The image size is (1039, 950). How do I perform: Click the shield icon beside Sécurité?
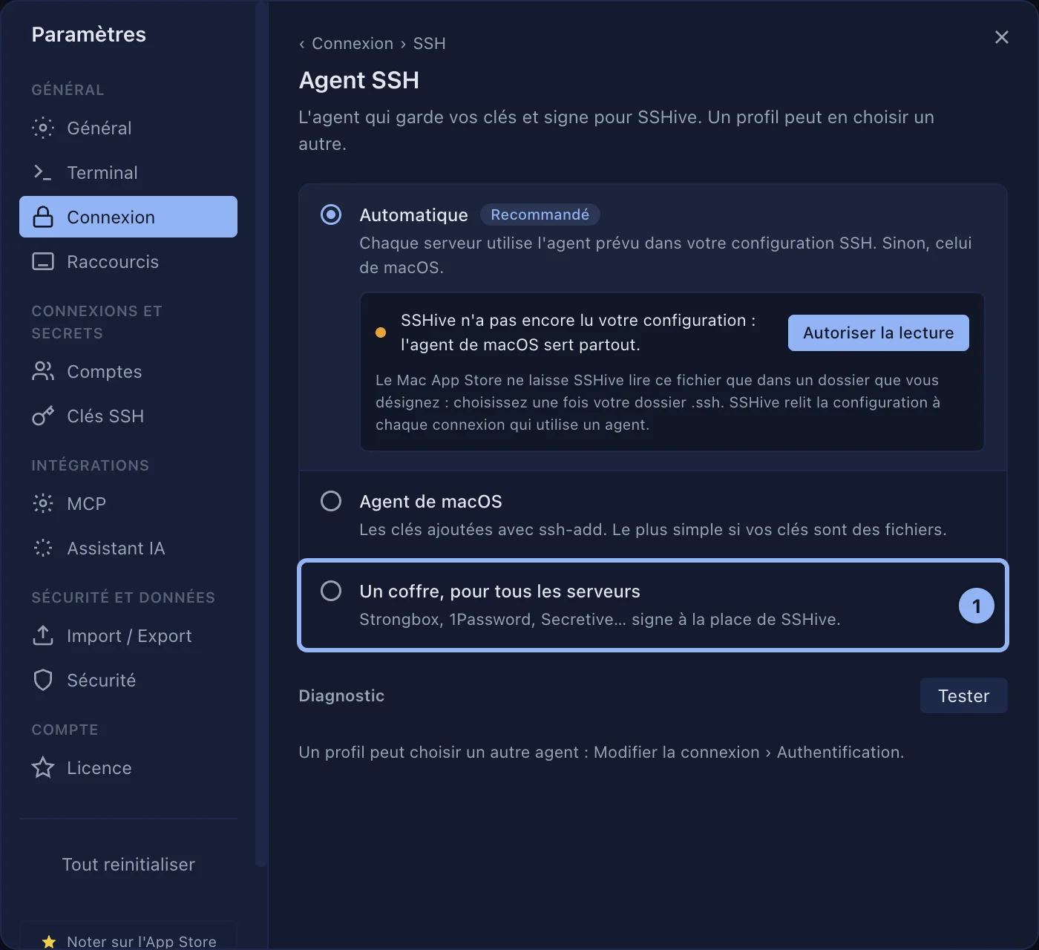point(43,680)
